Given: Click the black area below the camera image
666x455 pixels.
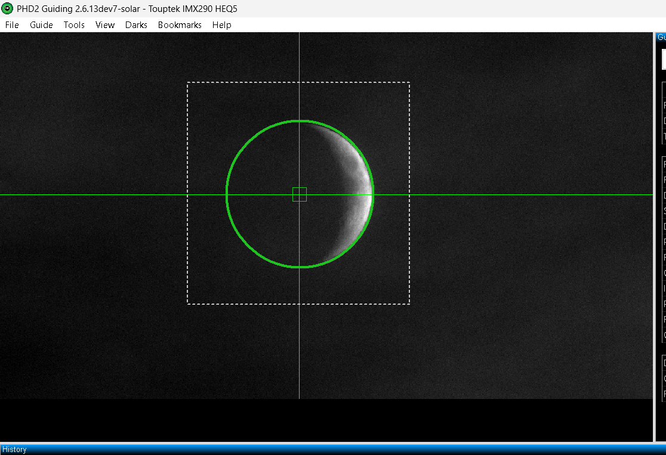Looking at the screenshot, I should pos(326,420).
